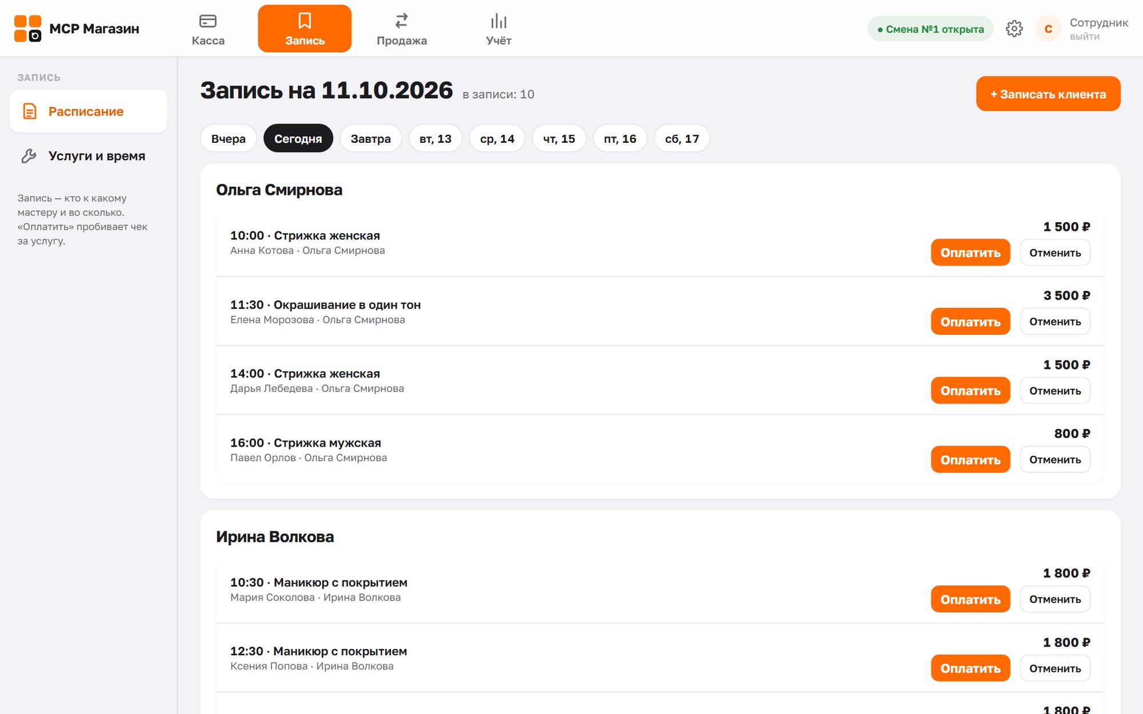Cancel Дарья Лебедева 14:00 appointment
This screenshot has width=1143, height=714.
coord(1055,391)
